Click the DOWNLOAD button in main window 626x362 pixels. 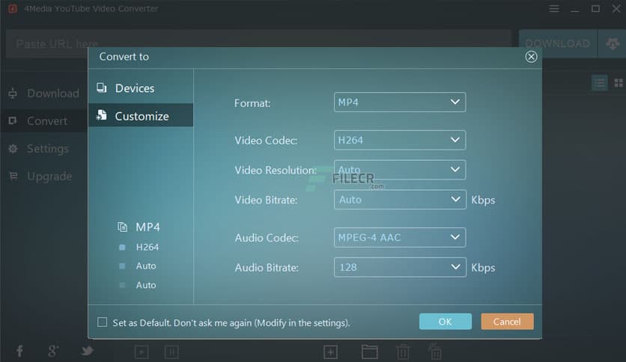558,43
